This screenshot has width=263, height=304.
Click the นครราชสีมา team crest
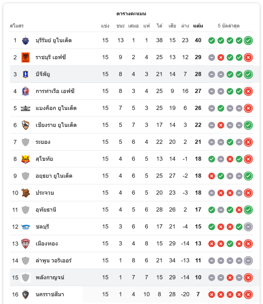coord(26,295)
